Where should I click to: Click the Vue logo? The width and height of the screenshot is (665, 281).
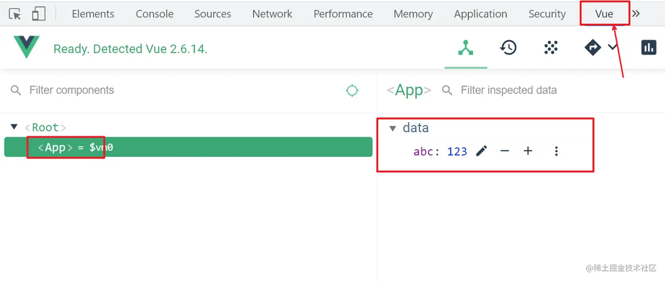[26, 47]
